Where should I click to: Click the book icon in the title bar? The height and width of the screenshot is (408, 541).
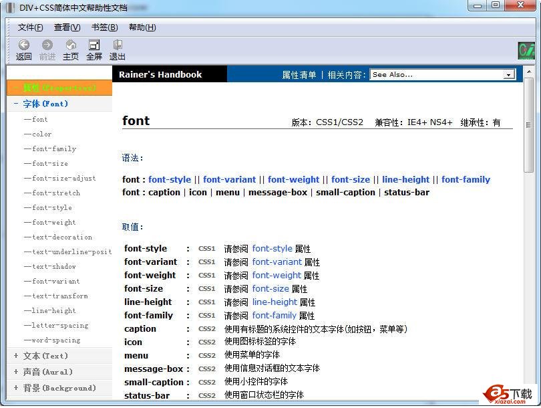[9, 6]
